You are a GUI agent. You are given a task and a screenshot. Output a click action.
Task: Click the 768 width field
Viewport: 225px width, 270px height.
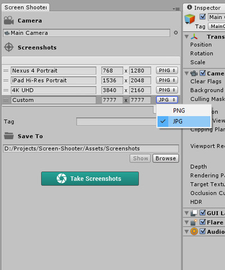pos(112,71)
